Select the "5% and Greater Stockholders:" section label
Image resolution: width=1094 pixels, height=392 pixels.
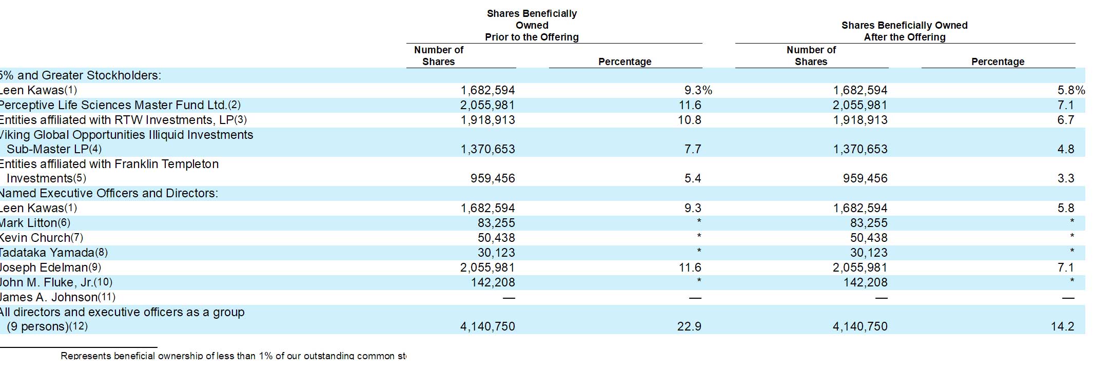[x=80, y=75]
